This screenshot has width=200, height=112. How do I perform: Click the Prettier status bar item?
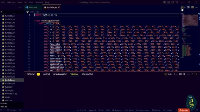point(184,110)
